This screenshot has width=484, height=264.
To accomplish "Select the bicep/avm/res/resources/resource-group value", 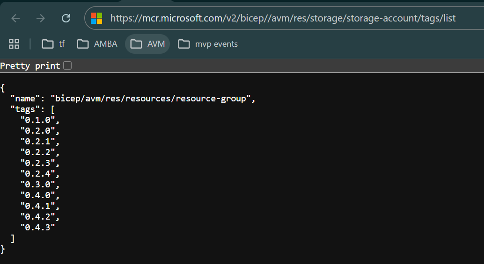I will coord(151,99).
